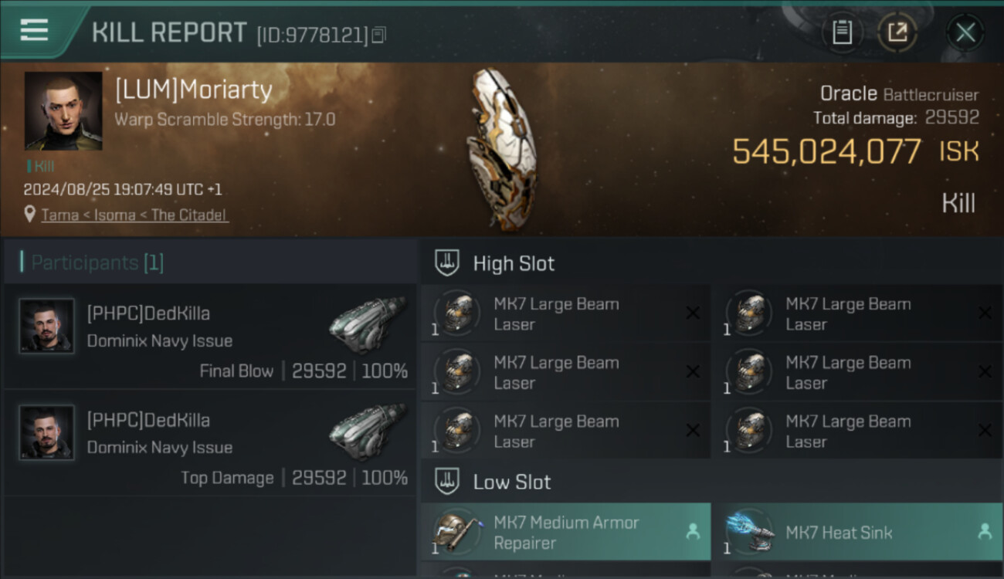
Task: View DedKilla's Final Blow portrait
Action: pyautogui.click(x=47, y=326)
